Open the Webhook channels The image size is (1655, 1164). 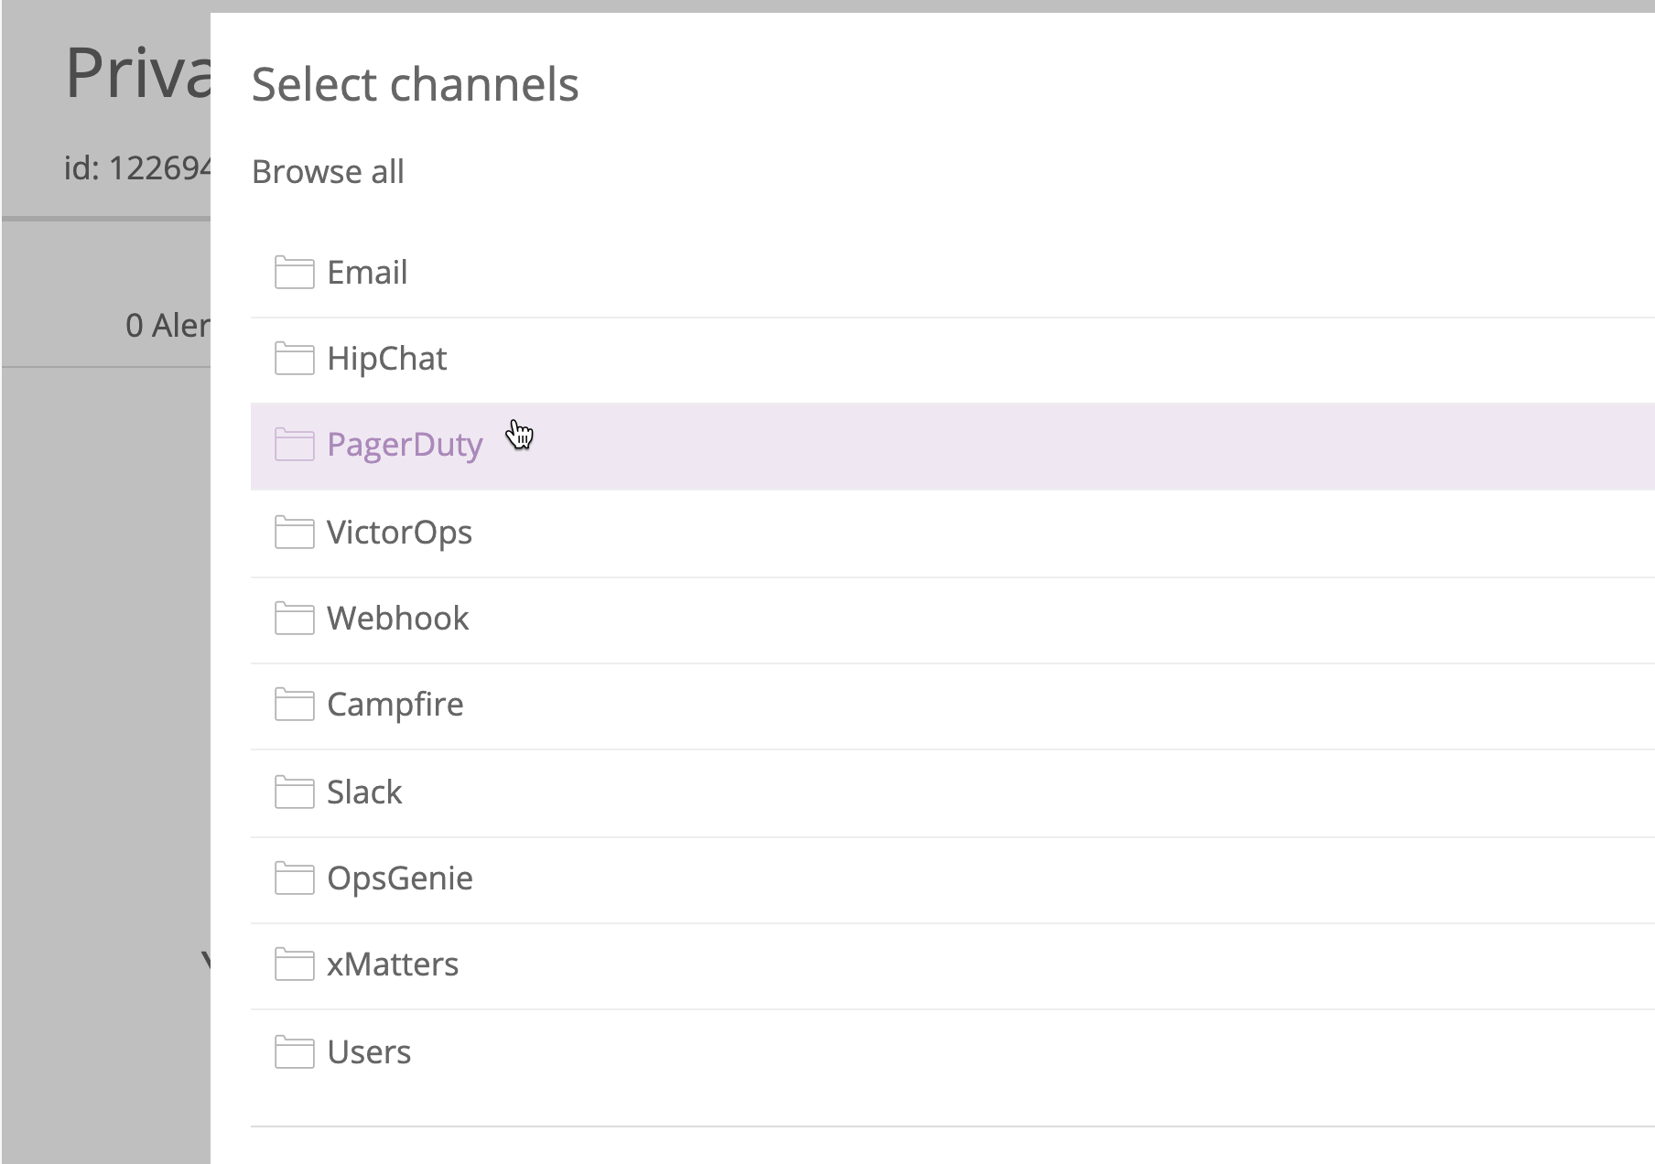pos(952,620)
